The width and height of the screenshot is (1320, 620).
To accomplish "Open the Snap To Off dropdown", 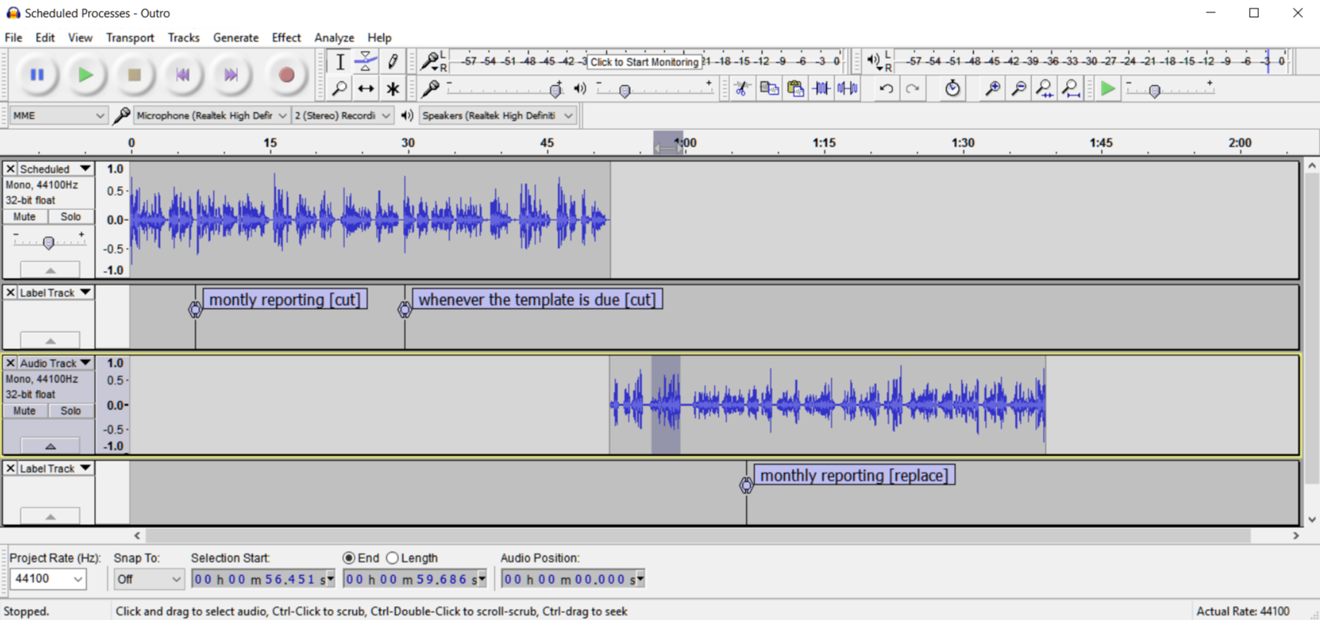I will (x=148, y=579).
